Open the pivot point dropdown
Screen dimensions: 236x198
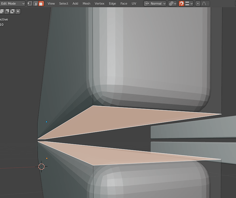pos(172,4)
